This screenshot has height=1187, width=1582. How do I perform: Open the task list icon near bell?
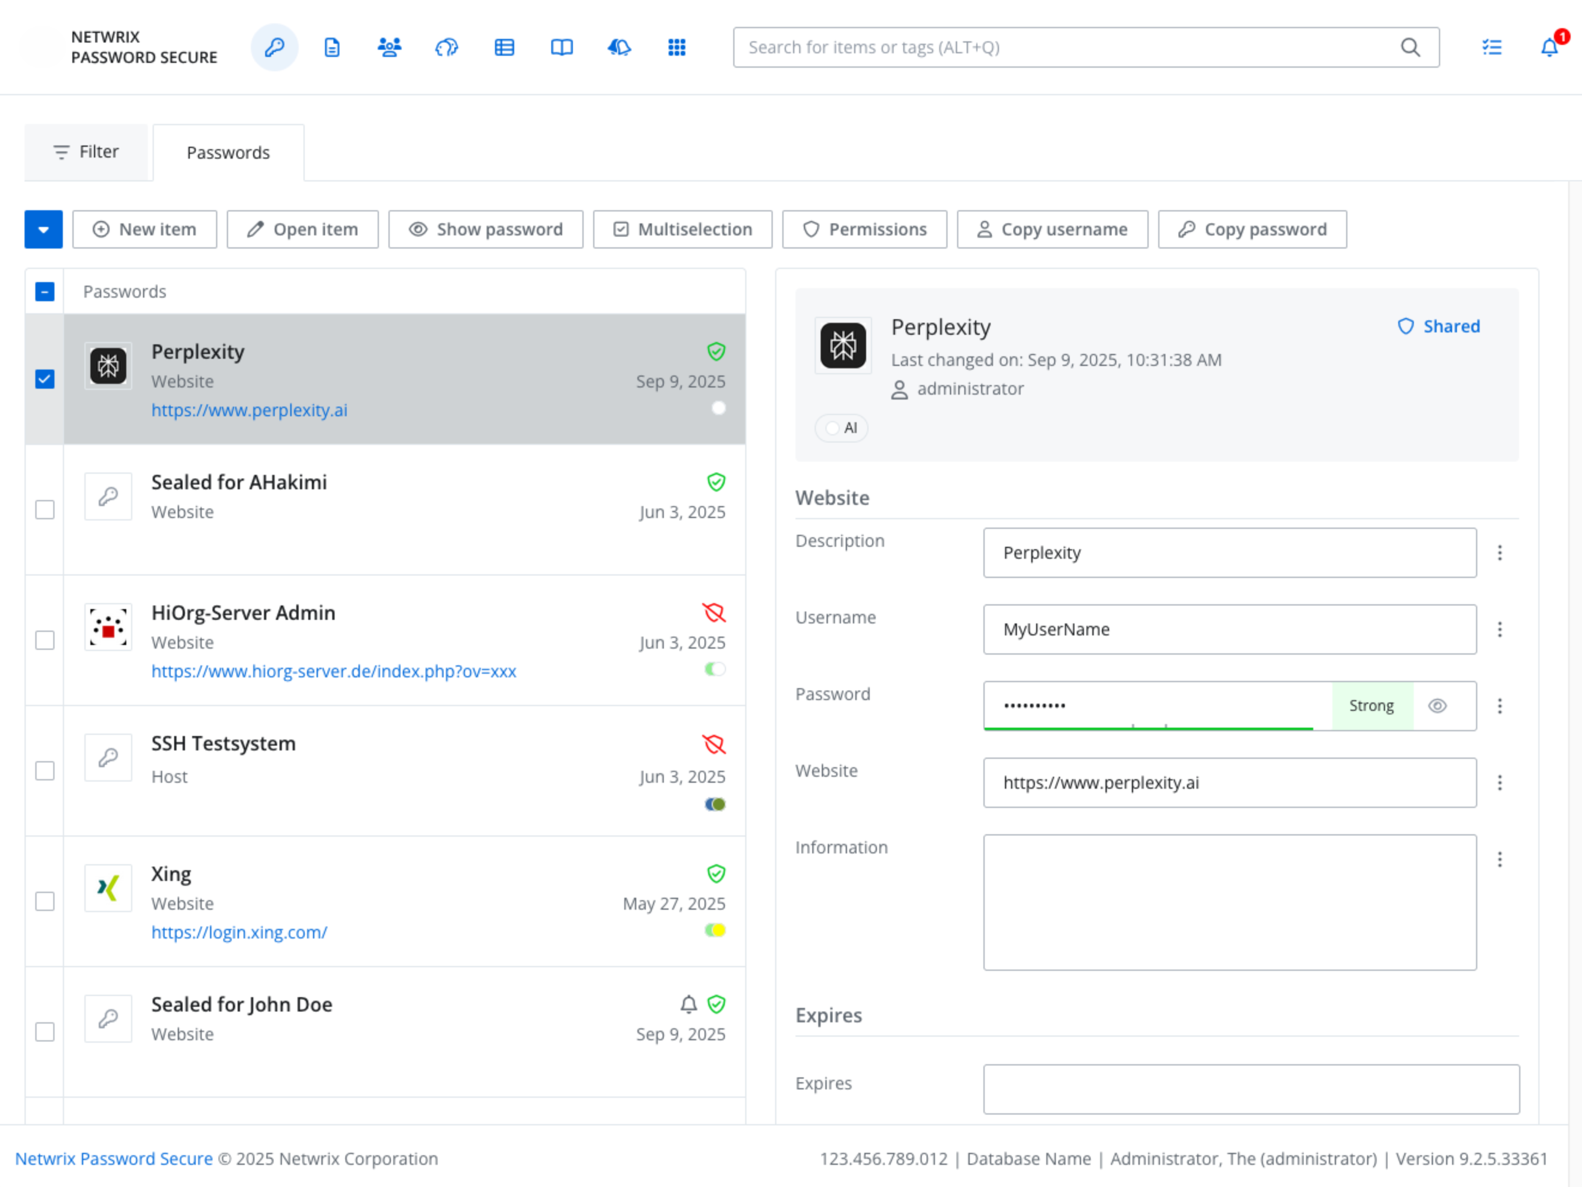click(x=1492, y=47)
